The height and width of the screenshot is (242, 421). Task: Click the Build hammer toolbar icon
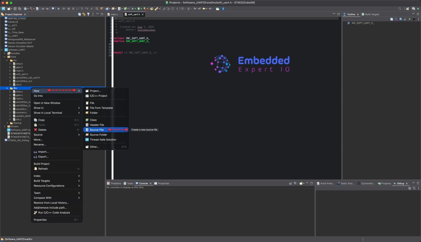[31, 9]
